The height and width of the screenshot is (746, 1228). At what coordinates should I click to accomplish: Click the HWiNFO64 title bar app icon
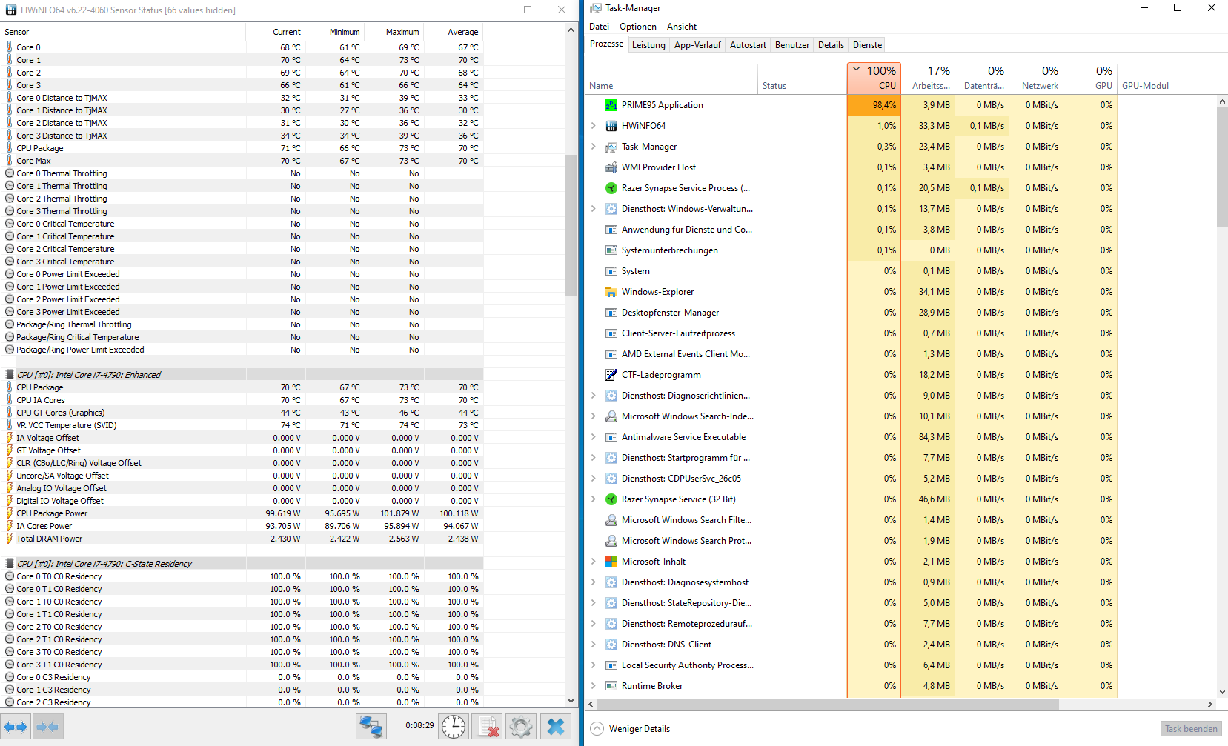(11, 10)
